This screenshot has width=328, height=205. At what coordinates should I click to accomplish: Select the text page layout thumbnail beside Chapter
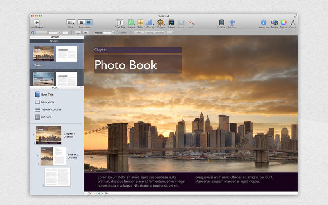pyautogui.click(x=66, y=54)
